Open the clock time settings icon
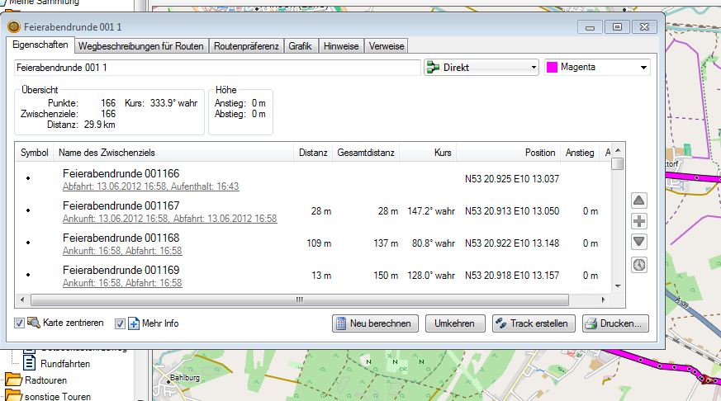The image size is (721, 401). 639,265
